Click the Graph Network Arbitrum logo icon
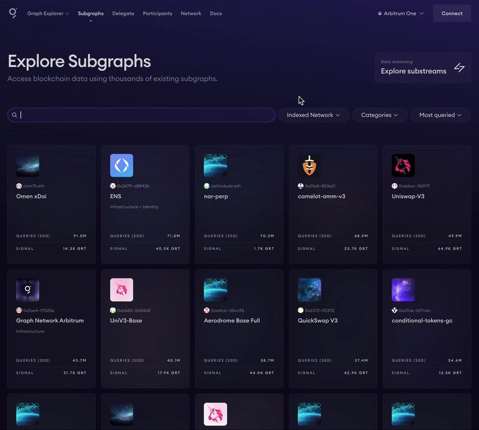 point(28,290)
